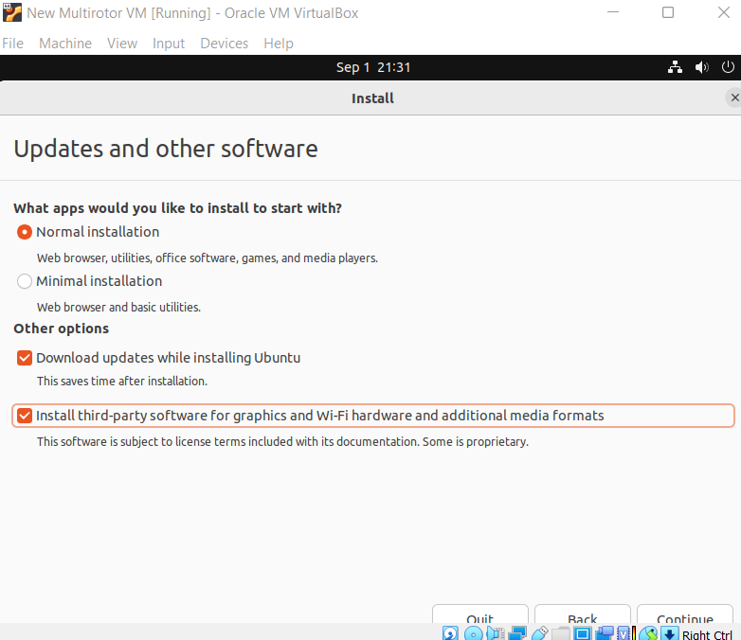Image resolution: width=741 pixels, height=640 pixels.
Task: Click the display settings icon in VirtualBox status bar
Action: point(583,633)
